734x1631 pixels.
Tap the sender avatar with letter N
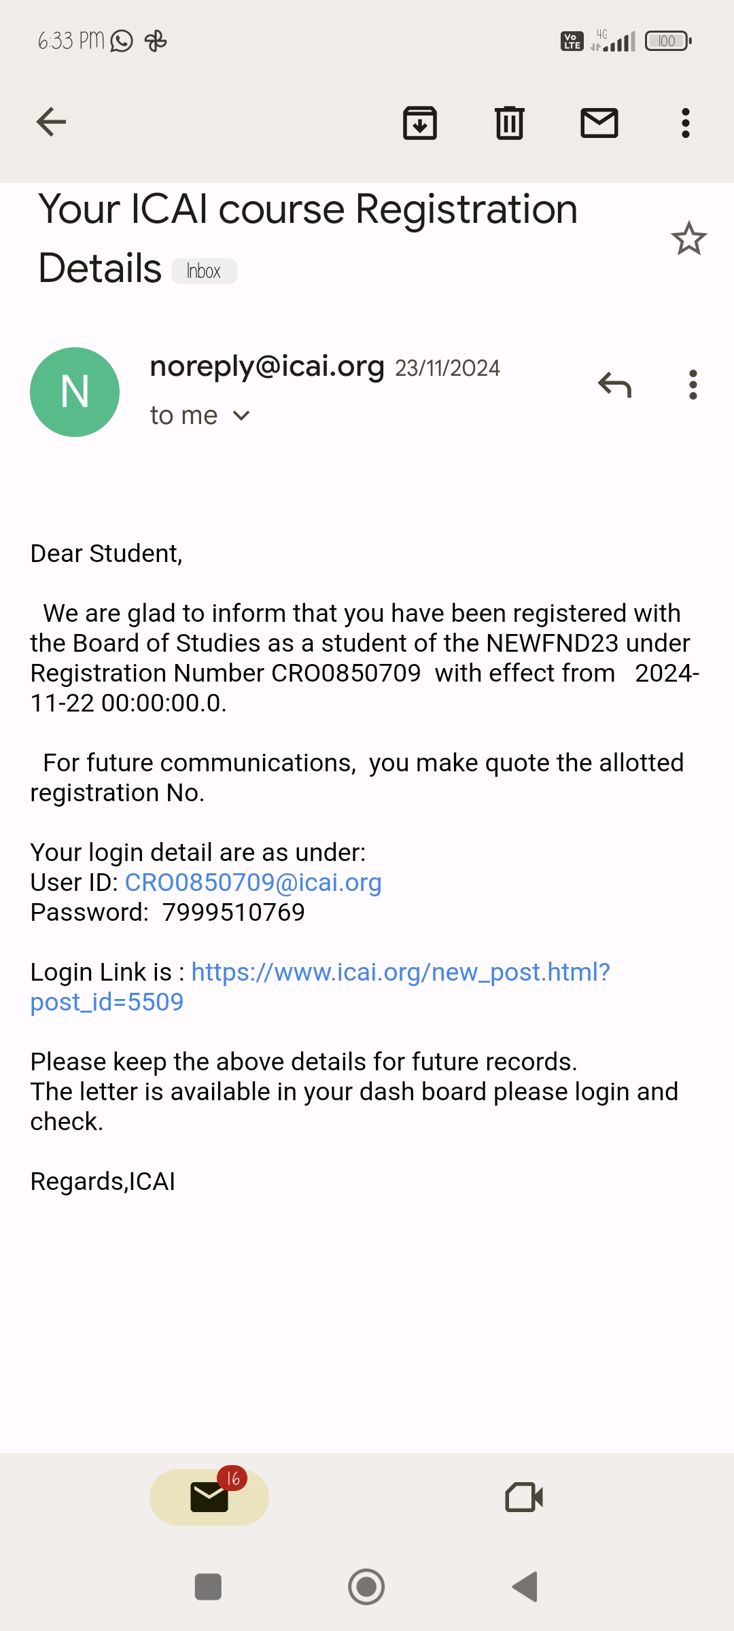(75, 392)
